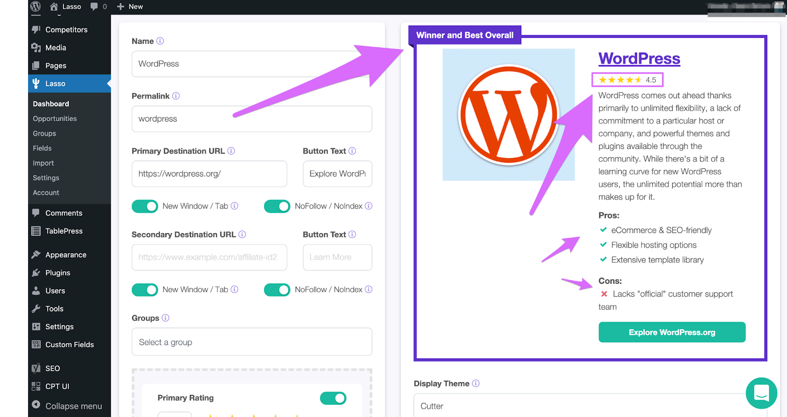Click the Explore WordPress button text field
787x417 pixels.
coord(337,174)
